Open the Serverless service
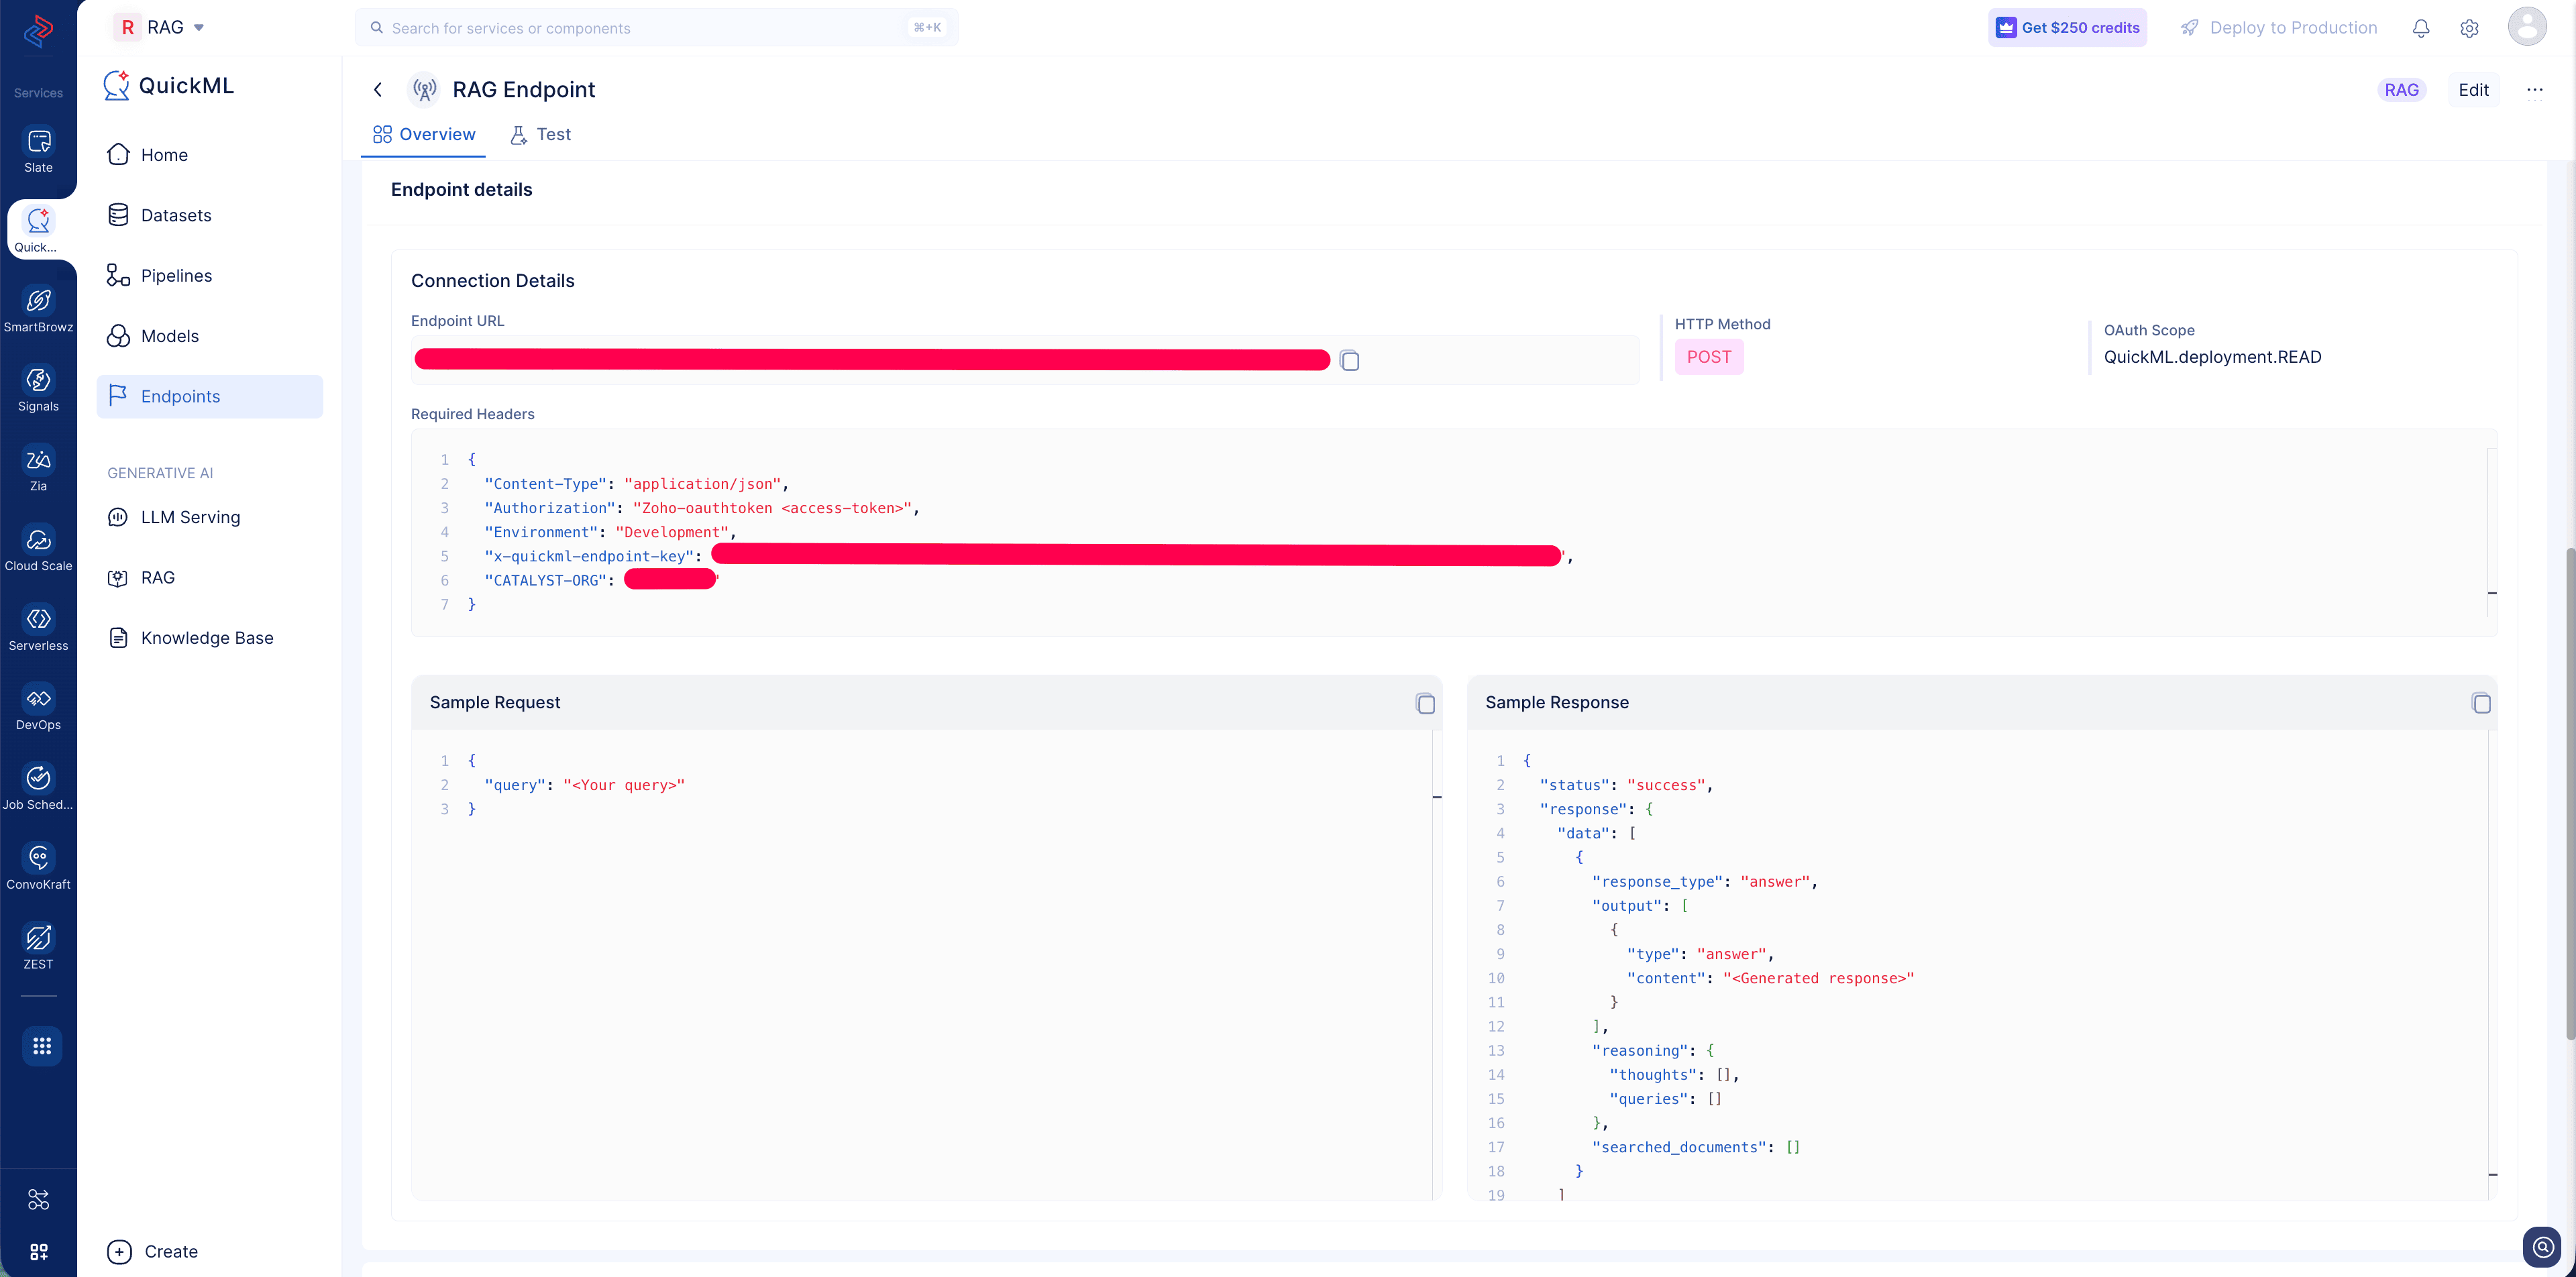This screenshot has height=1277, width=2576. [38, 629]
